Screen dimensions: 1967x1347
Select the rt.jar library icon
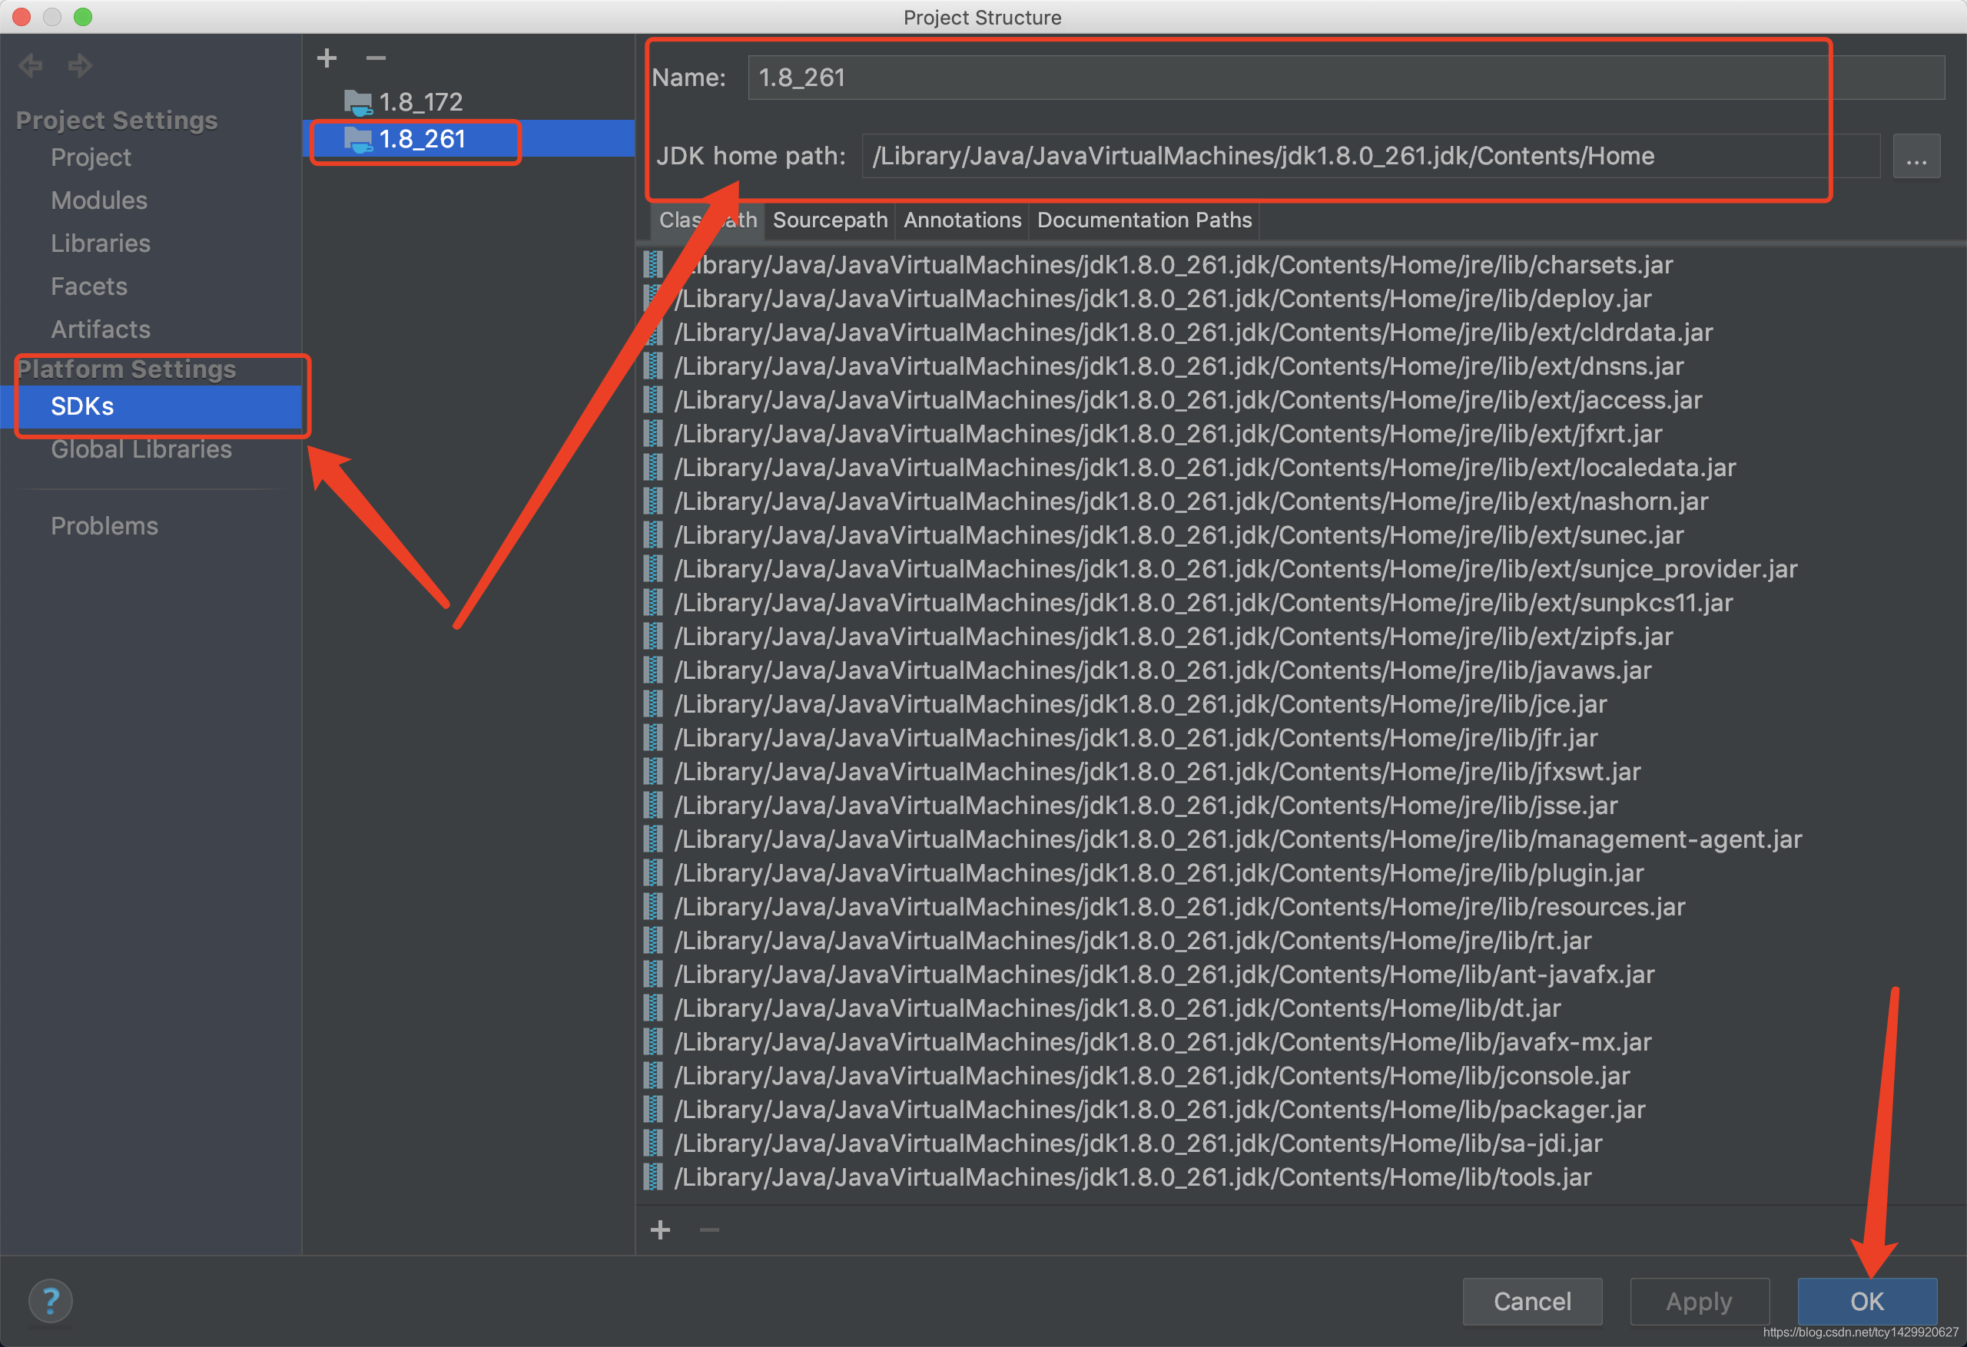pyautogui.click(x=653, y=940)
